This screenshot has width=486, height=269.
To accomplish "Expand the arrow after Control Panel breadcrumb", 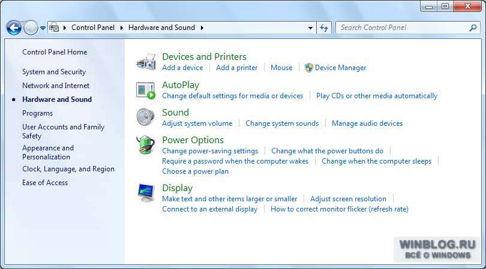I will pyautogui.click(x=121, y=28).
